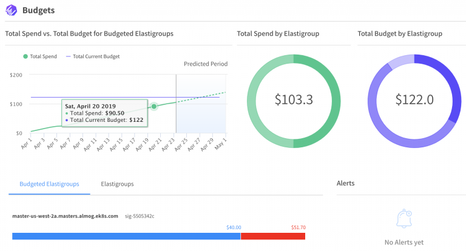Open master-us-west-2a.masters.almog.ek8s.com elastigroup
Viewport: 466px width, 251px height.
[65, 216]
